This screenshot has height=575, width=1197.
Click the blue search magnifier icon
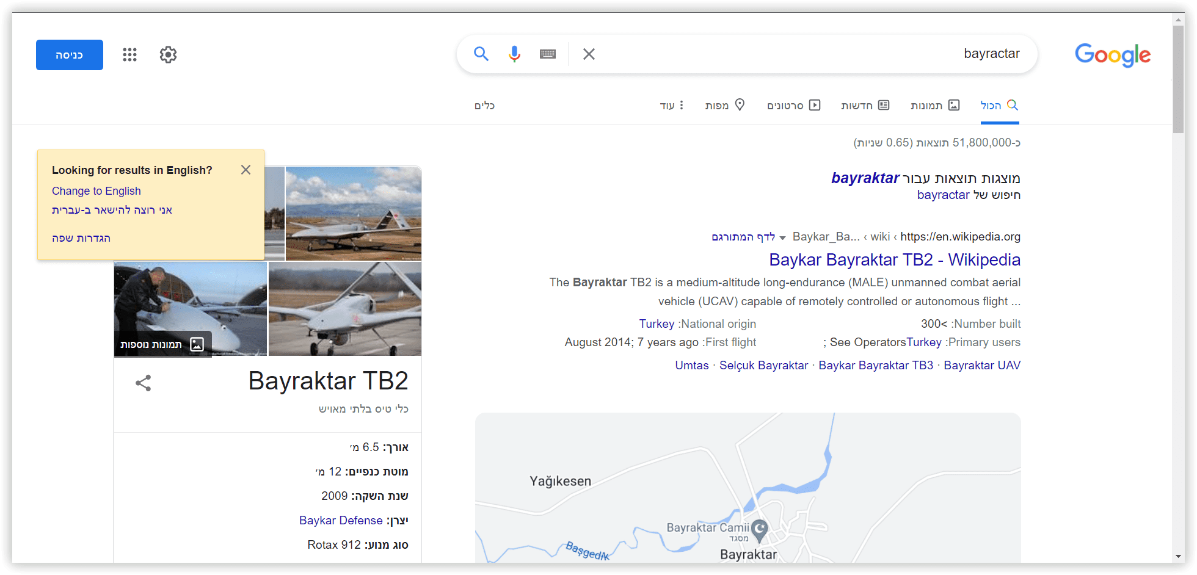tap(481, 54)
